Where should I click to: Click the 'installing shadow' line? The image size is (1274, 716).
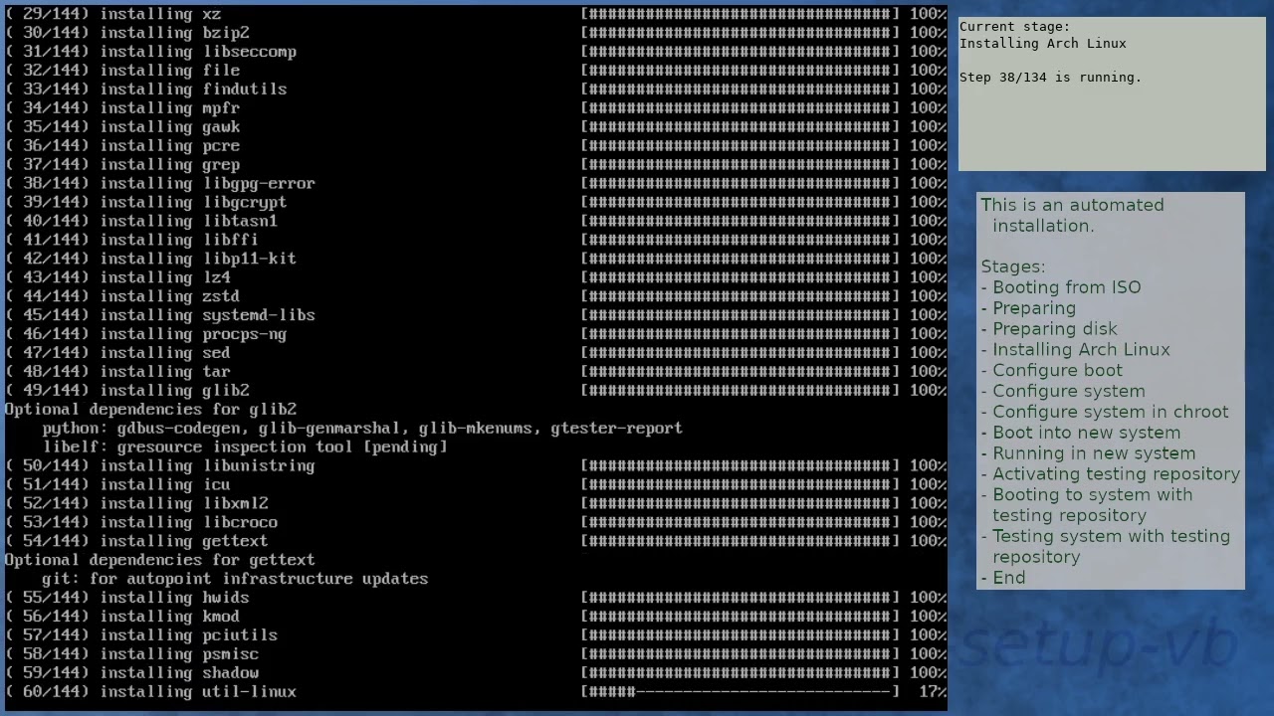coord(476,673)
